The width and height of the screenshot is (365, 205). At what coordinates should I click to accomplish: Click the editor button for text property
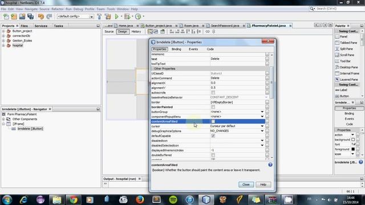267,59
